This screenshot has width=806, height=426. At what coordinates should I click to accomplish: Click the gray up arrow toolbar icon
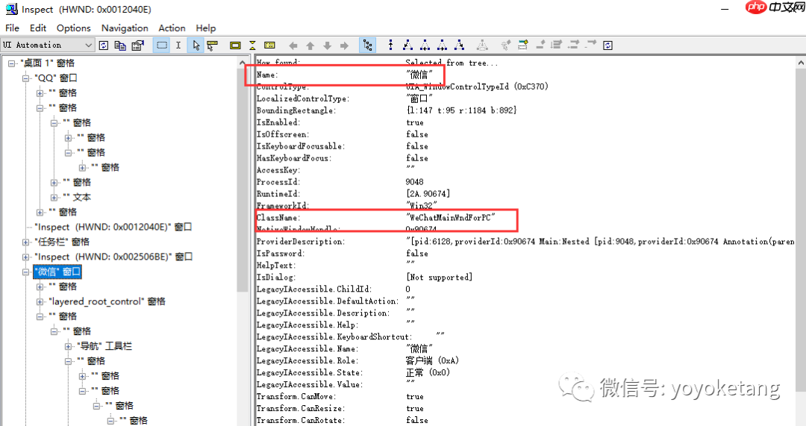tap(310, 46)
